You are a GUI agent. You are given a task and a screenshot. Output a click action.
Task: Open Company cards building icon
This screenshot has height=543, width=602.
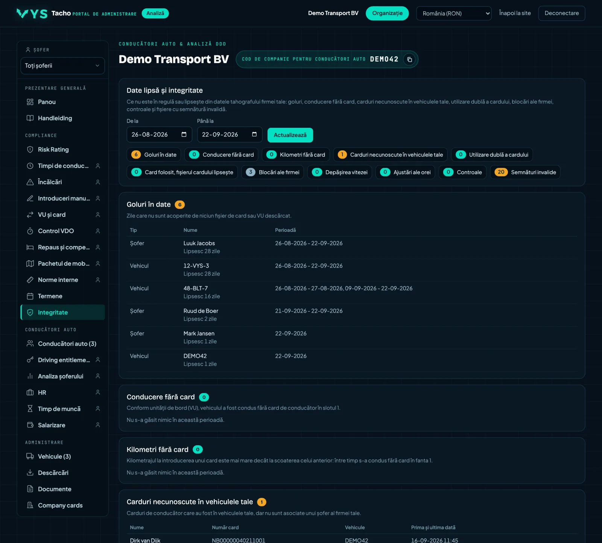(30, 505)
